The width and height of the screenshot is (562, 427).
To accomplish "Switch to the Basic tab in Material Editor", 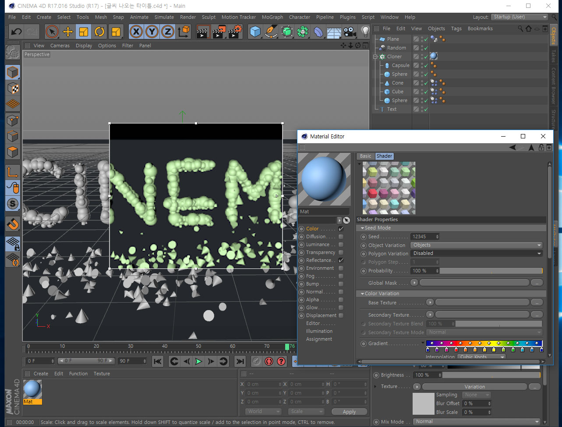I will point(365,156).
